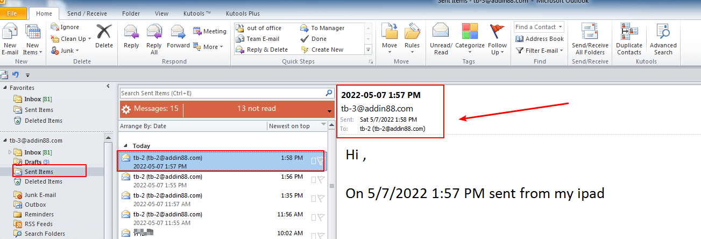
Task: Open the 1:56 PM message
Action: (222, 180)
